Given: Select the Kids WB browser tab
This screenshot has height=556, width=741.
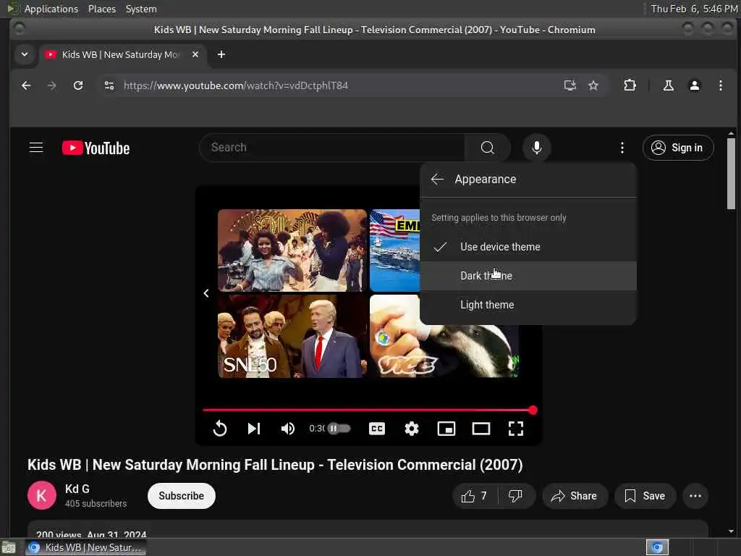Looking at the screenshot, I should (122, 54).
